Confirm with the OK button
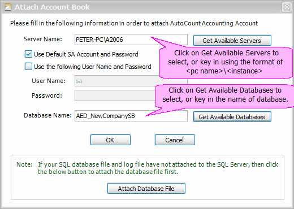 coord(110,140)
